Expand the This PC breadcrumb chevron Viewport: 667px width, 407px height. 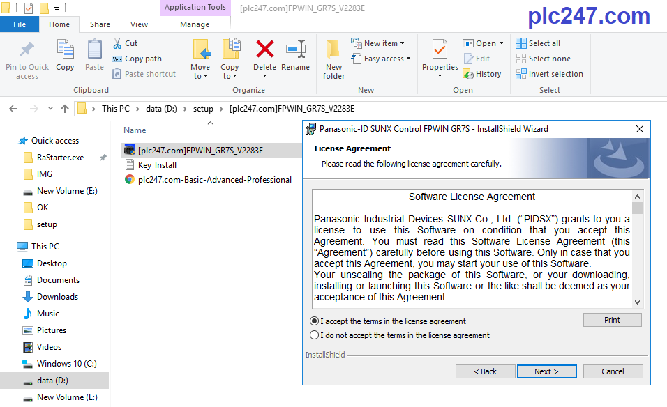pos(137,109)
